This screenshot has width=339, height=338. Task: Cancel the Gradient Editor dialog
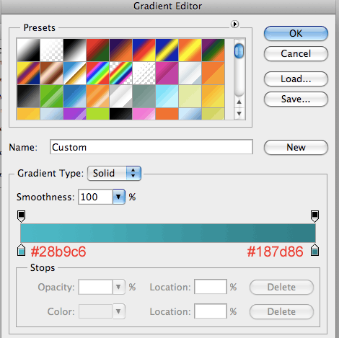(x=296, y=53)
